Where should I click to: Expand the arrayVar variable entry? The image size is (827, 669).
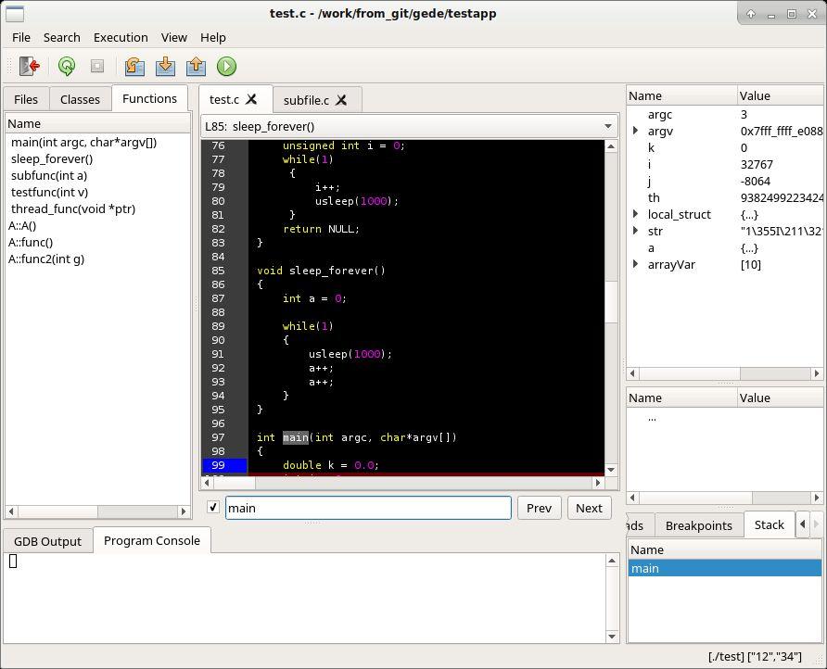[636, 264]
